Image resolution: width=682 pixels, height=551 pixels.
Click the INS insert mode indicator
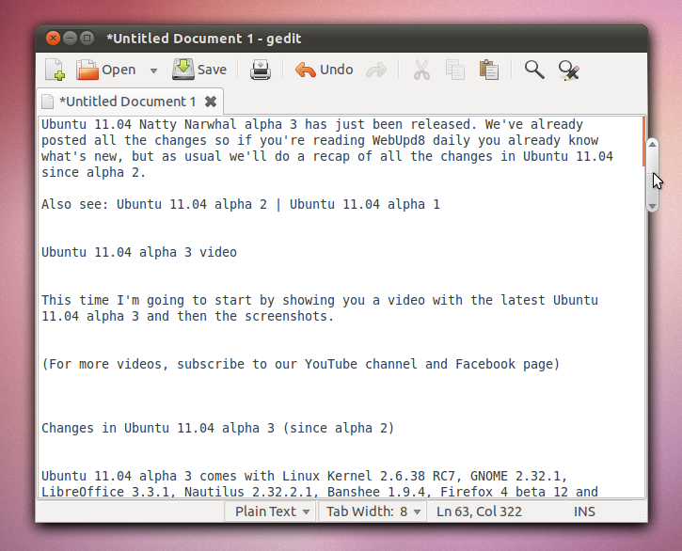584,512
